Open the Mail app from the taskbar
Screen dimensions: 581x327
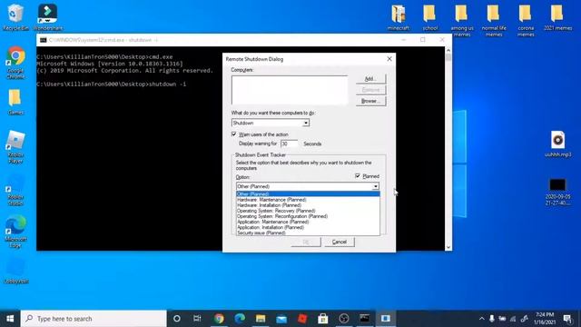click(x=281, y=319)
